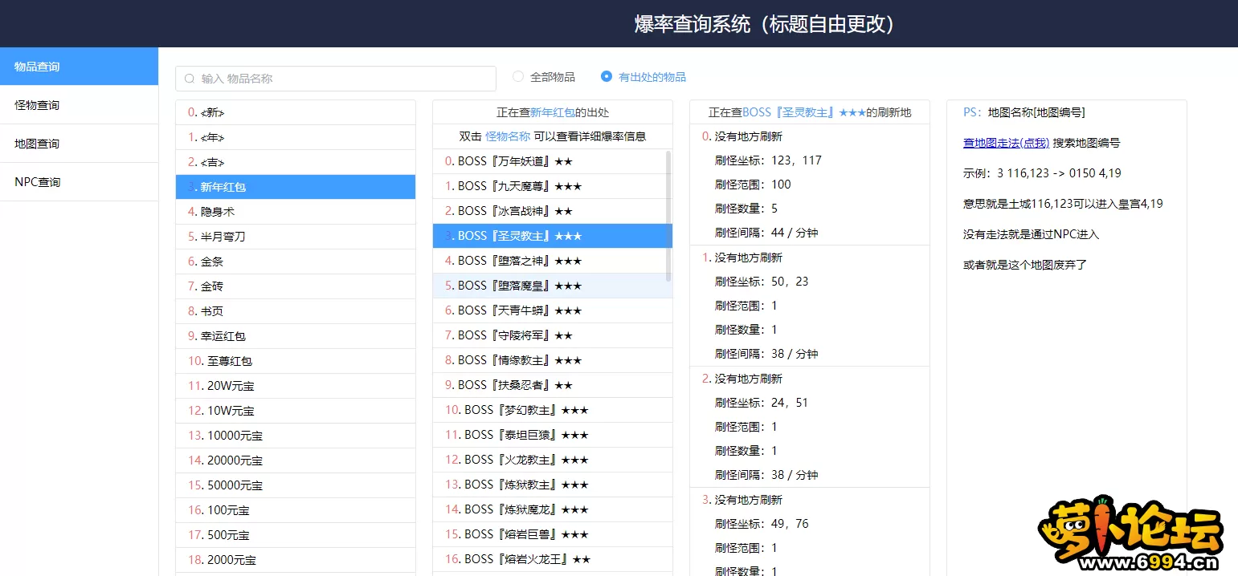Select monster BOSS『守陵将军』★★

(553, 335)
